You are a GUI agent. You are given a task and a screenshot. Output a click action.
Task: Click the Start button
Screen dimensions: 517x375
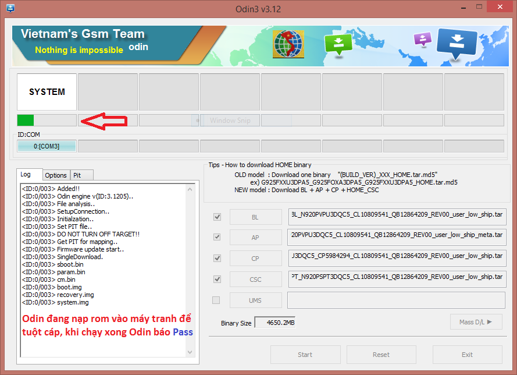coord(305,355)
